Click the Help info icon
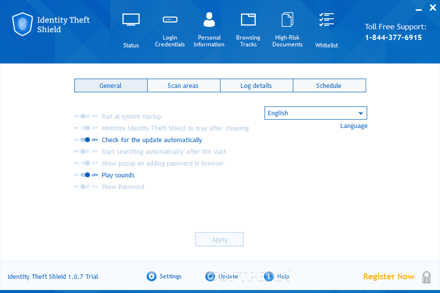Image resolution: width=440 pixels, height=293 pixels. pyautogui.click(x=269, y=276)
